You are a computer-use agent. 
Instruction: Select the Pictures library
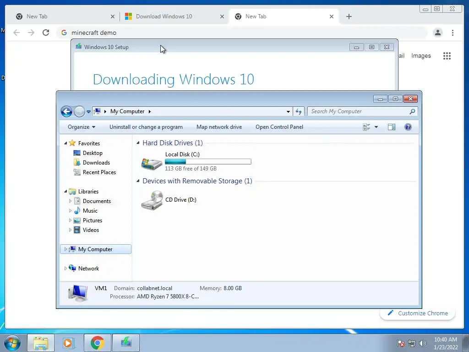click(x=93, y=220)
